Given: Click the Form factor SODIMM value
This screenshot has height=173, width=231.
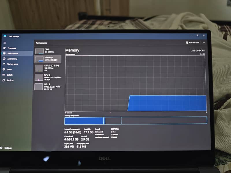Looking at the screenshot, I should 114,134.
